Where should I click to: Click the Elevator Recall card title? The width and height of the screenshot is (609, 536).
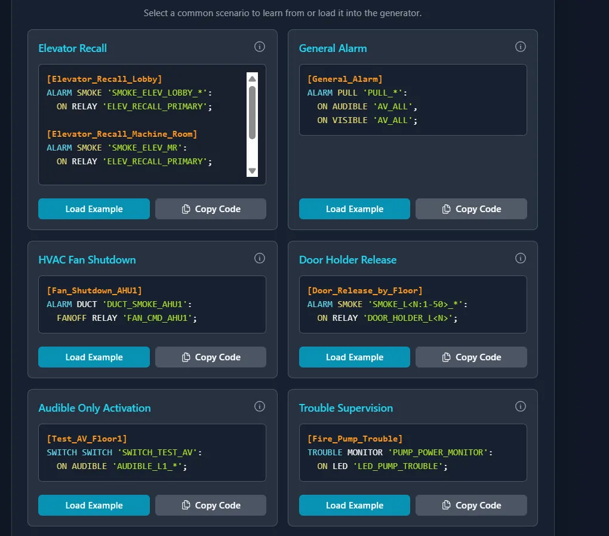[x=73, y=48]
